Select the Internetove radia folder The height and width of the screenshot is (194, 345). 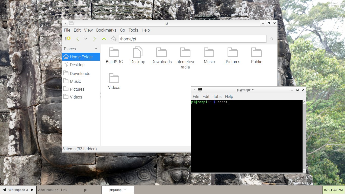pos(185,52)
